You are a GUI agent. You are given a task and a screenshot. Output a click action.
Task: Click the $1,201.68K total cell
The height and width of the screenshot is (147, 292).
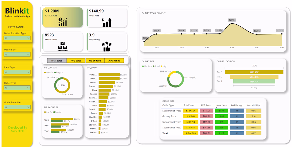(x=191, y=133)
